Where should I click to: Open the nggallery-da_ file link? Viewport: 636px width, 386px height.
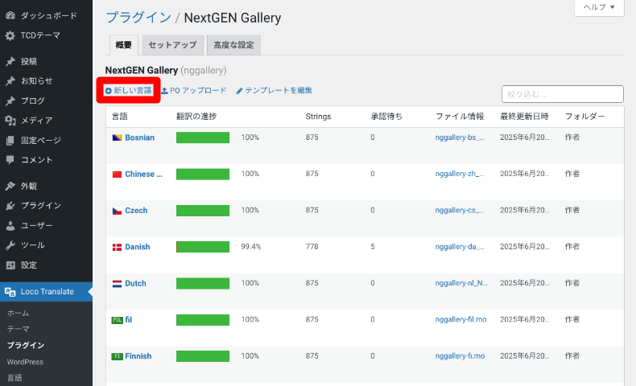coord(460,247)
